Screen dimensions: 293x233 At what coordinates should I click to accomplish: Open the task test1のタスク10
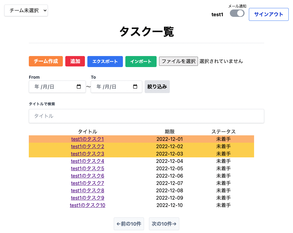pos(87,205)
